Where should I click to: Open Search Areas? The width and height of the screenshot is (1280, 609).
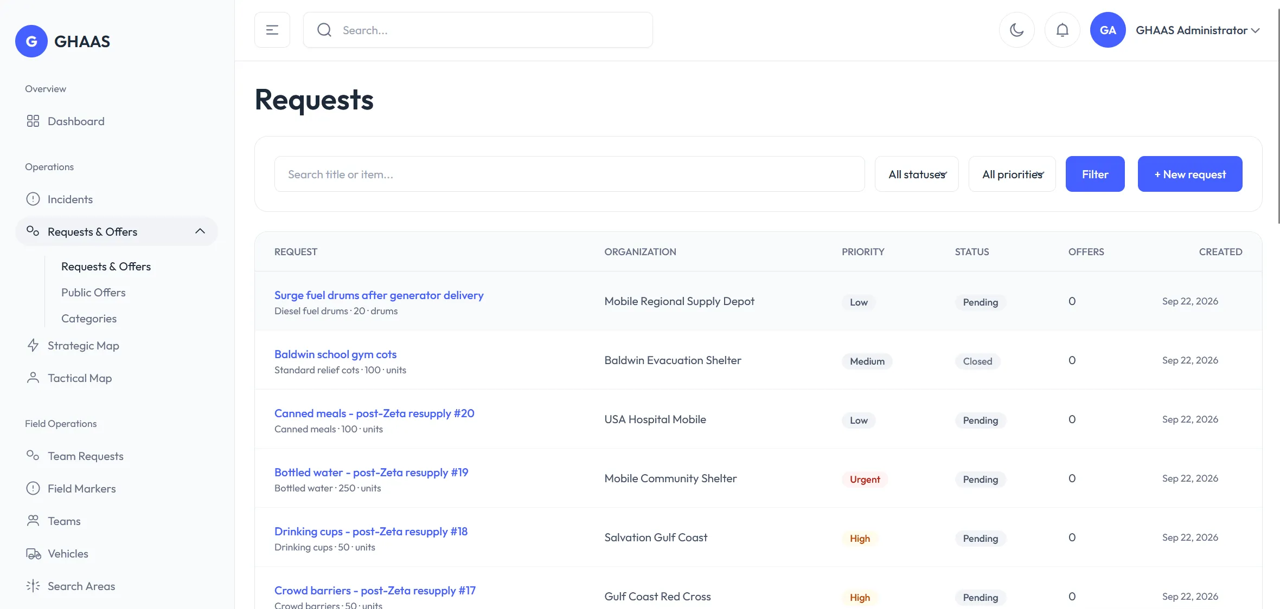[x=81, y=586]
